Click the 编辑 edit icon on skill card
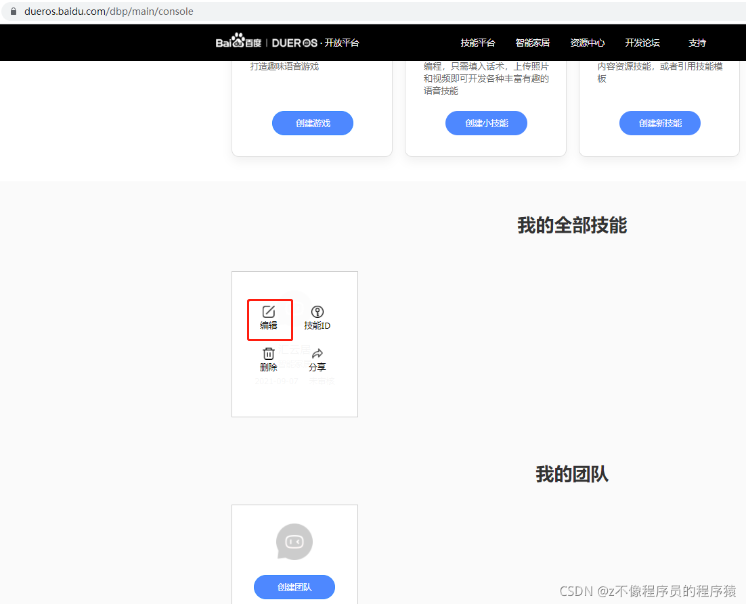The image size is (746, 604). [268, 312]
